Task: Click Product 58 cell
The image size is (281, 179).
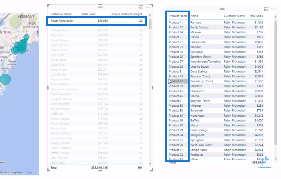Action: pyautogui.click(x=176, y=110)
